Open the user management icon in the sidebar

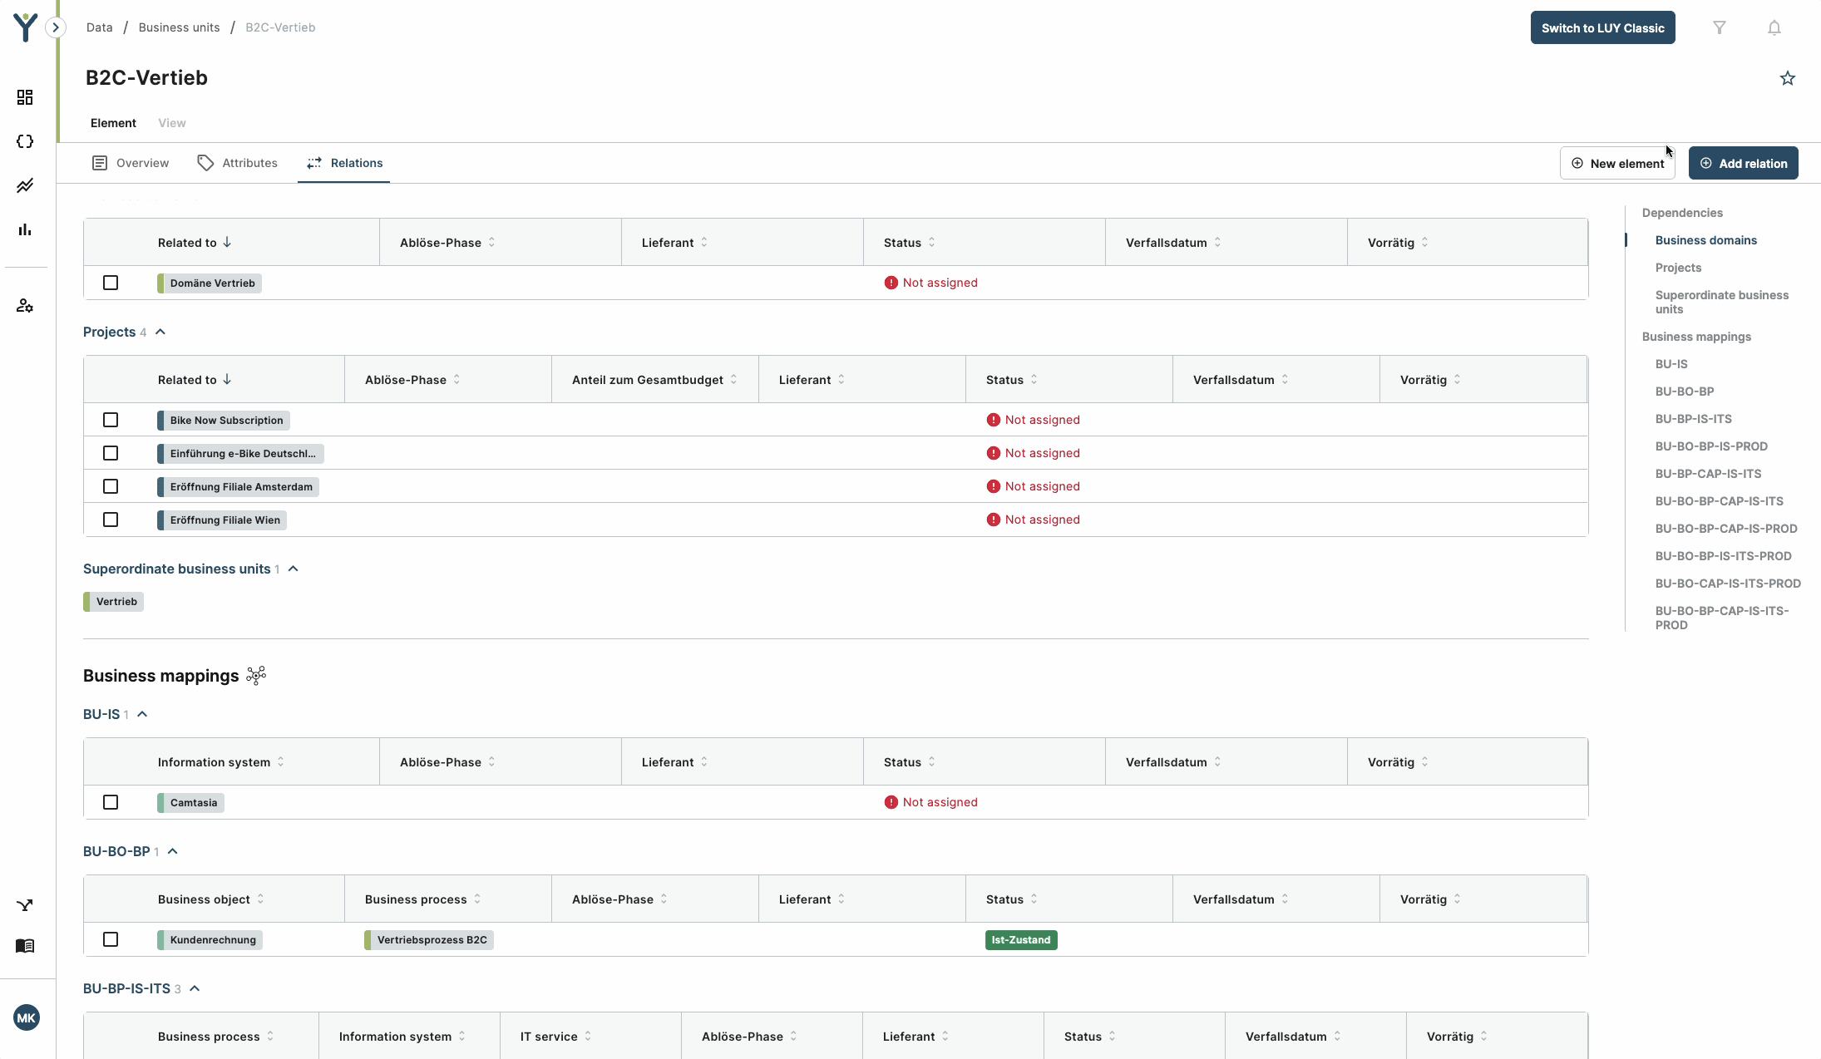(x=26, y=305)
